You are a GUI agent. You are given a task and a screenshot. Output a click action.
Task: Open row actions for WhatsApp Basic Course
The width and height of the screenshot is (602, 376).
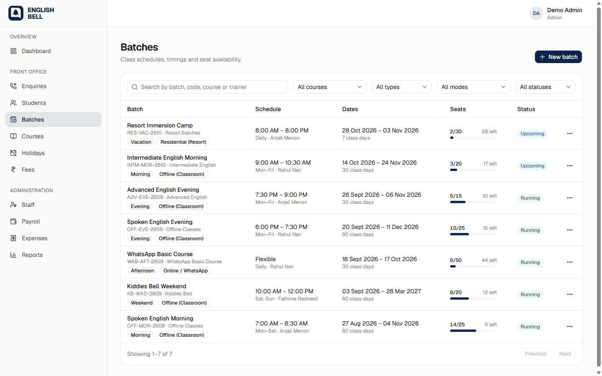click(x=570, y=262)
